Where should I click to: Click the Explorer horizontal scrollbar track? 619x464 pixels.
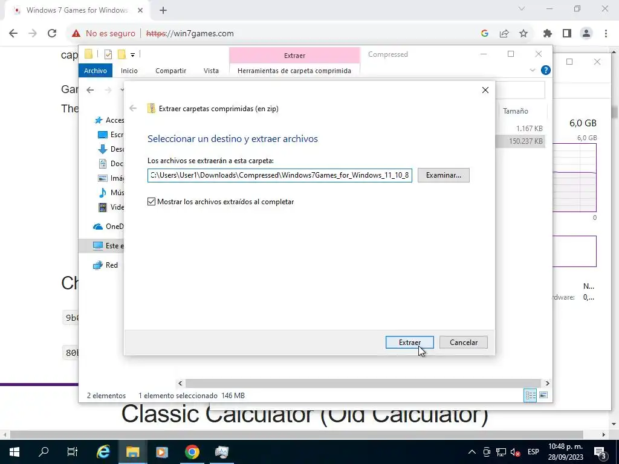click(363, 383)
